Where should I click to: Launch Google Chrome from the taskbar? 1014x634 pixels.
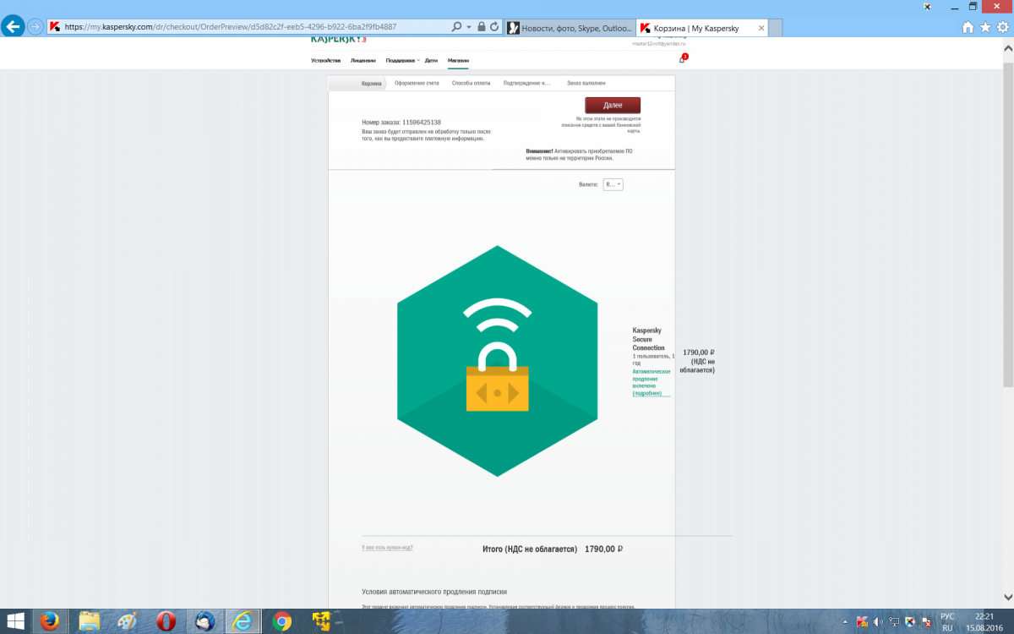pyautogui.click(x=282, y=621)
